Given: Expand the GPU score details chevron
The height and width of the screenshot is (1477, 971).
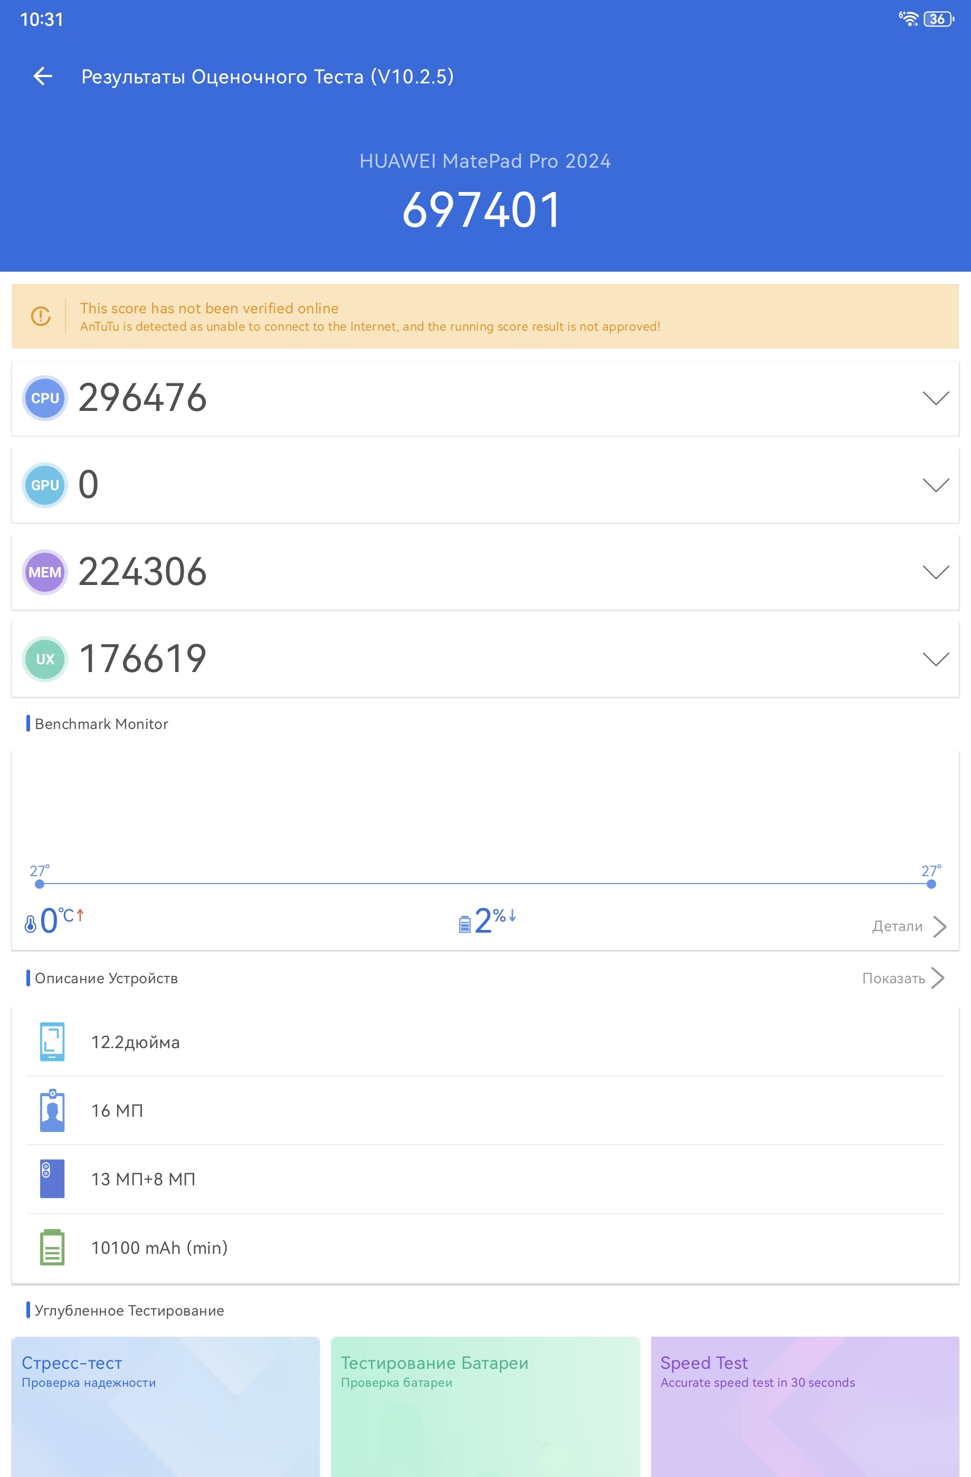Looking at the screenshot, I should [936, 485].
